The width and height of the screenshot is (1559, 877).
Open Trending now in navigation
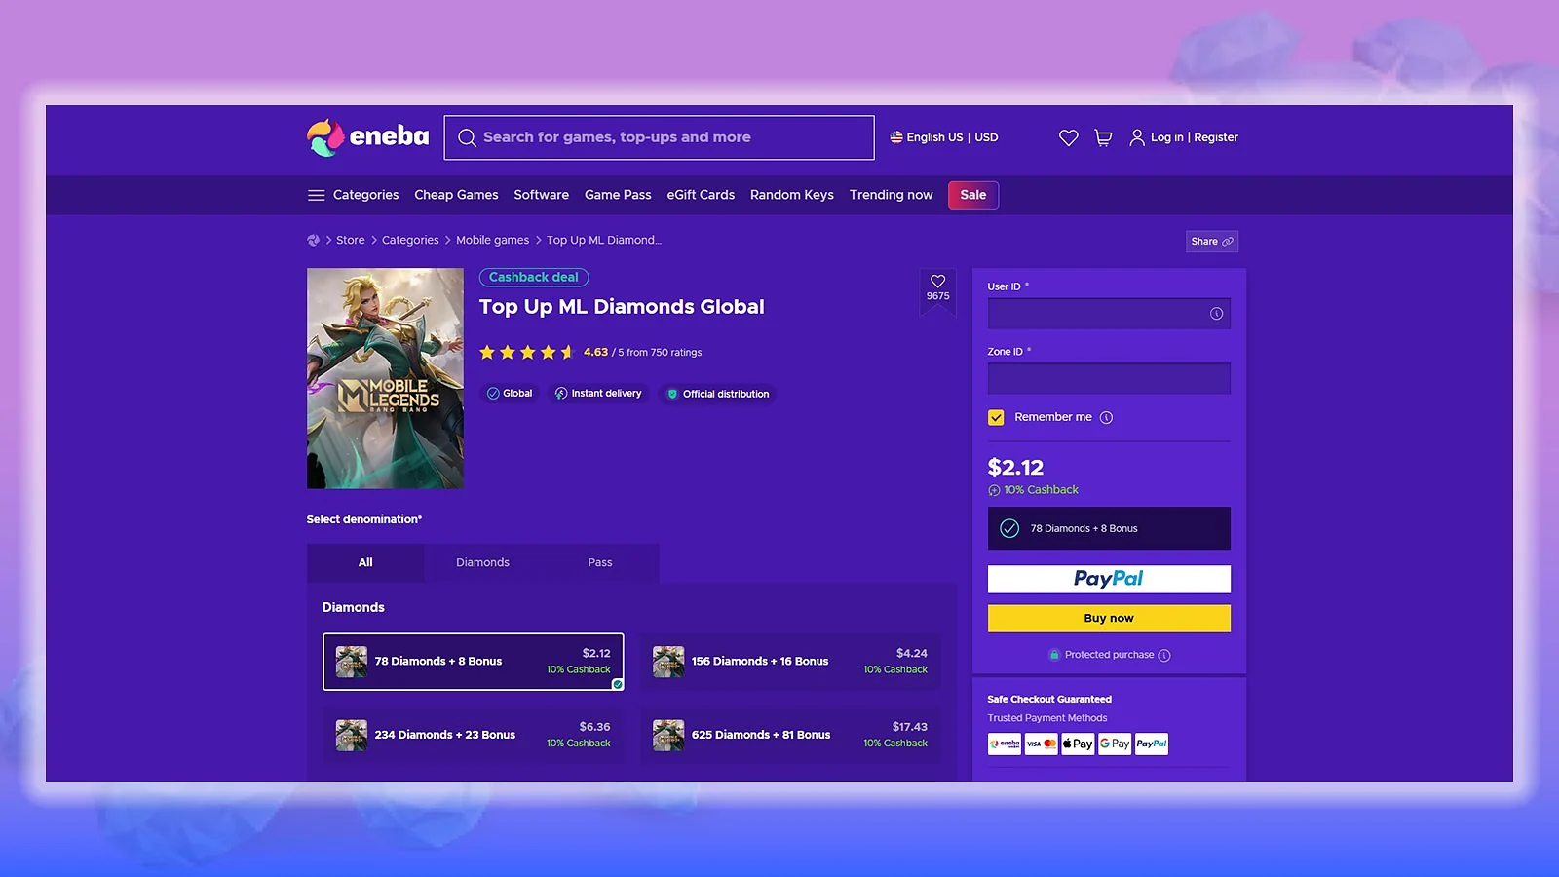pos(891,195)
